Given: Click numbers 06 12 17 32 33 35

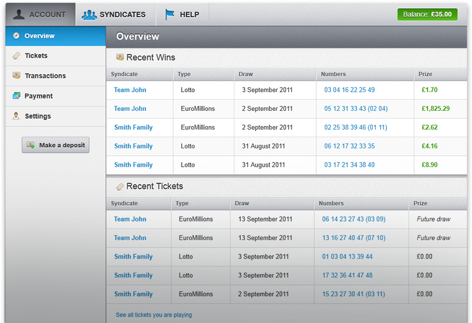Looking at the screenshot, I should (x=349, y=146).
